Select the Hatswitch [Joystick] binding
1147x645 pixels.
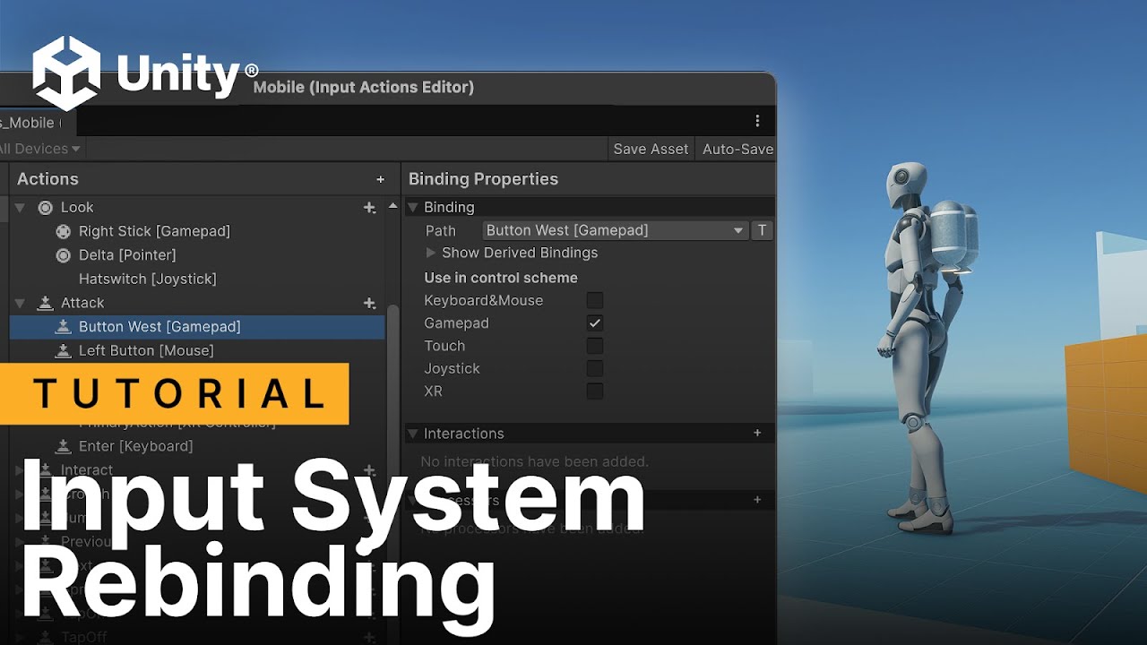tap(148, 279)
